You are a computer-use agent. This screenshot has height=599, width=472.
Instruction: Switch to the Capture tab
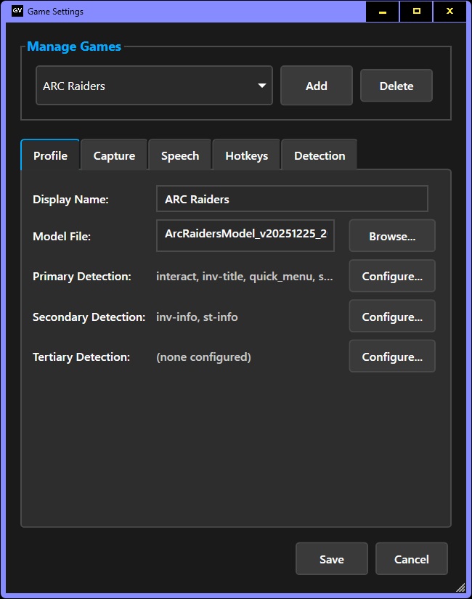coord(113,155)
